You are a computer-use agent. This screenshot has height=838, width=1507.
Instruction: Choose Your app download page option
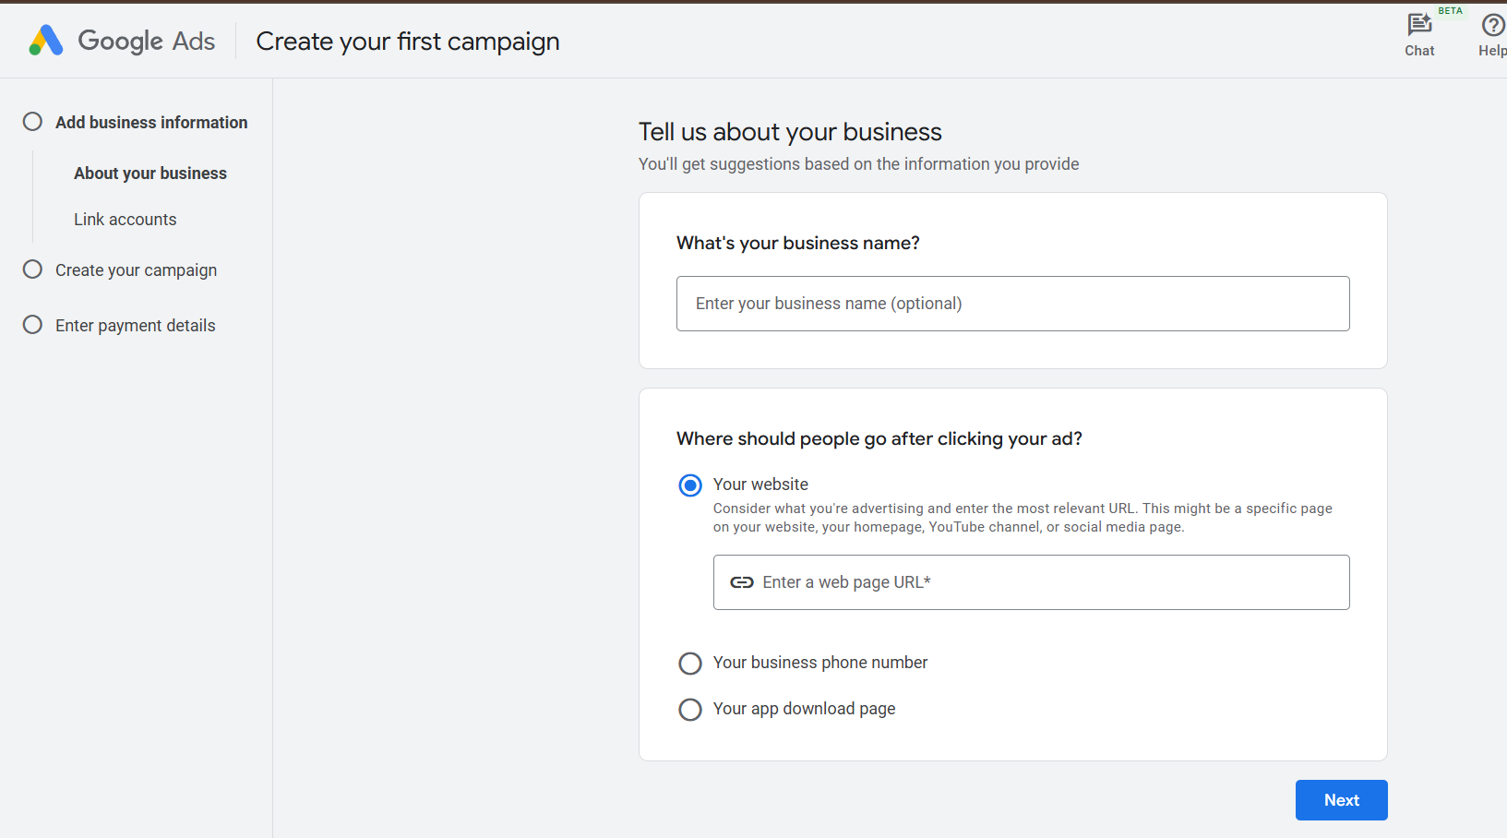click(x=690, y=710)
